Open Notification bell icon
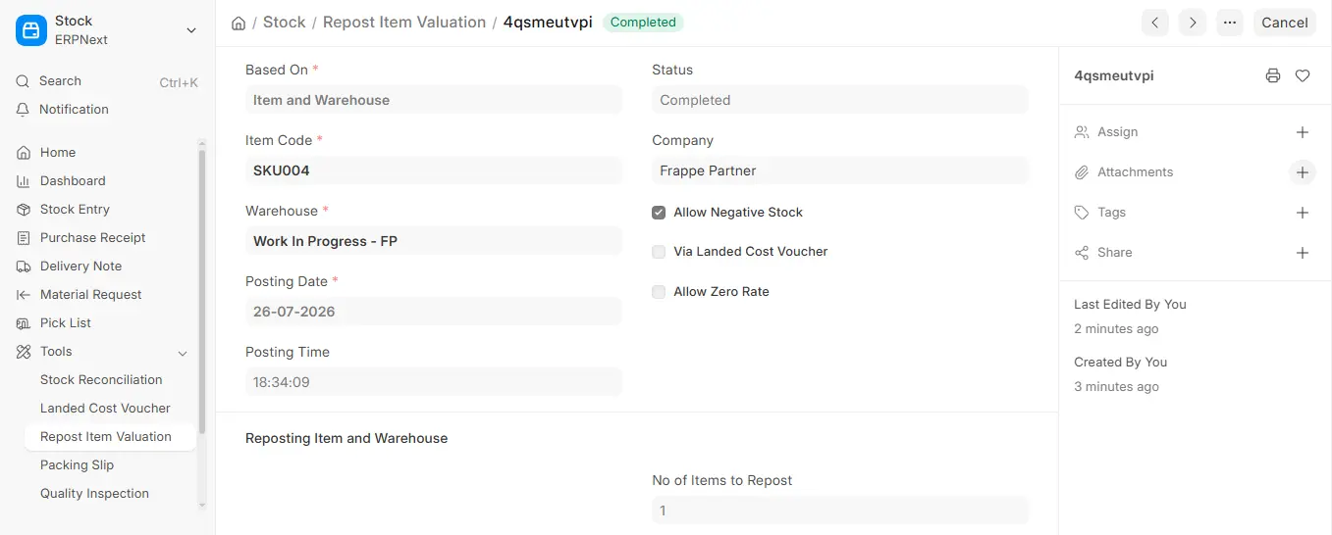The image size is (1332, 535). point(23,110)
